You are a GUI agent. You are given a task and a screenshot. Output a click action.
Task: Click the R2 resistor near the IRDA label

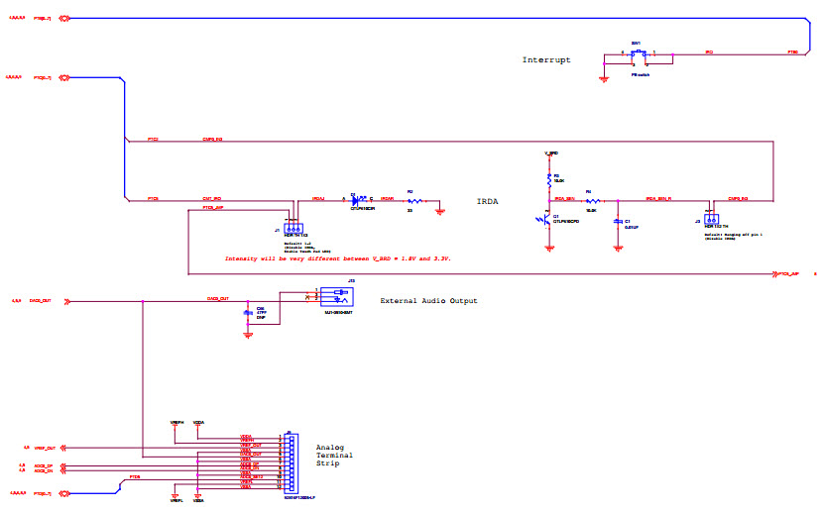click(414, 201)
